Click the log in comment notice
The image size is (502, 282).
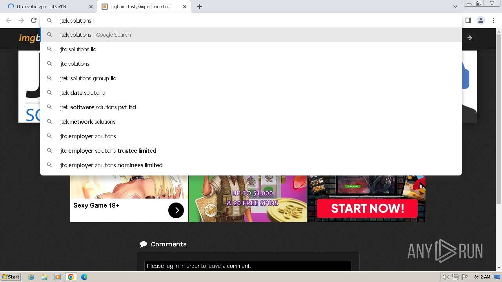click(x=247, y=266)
